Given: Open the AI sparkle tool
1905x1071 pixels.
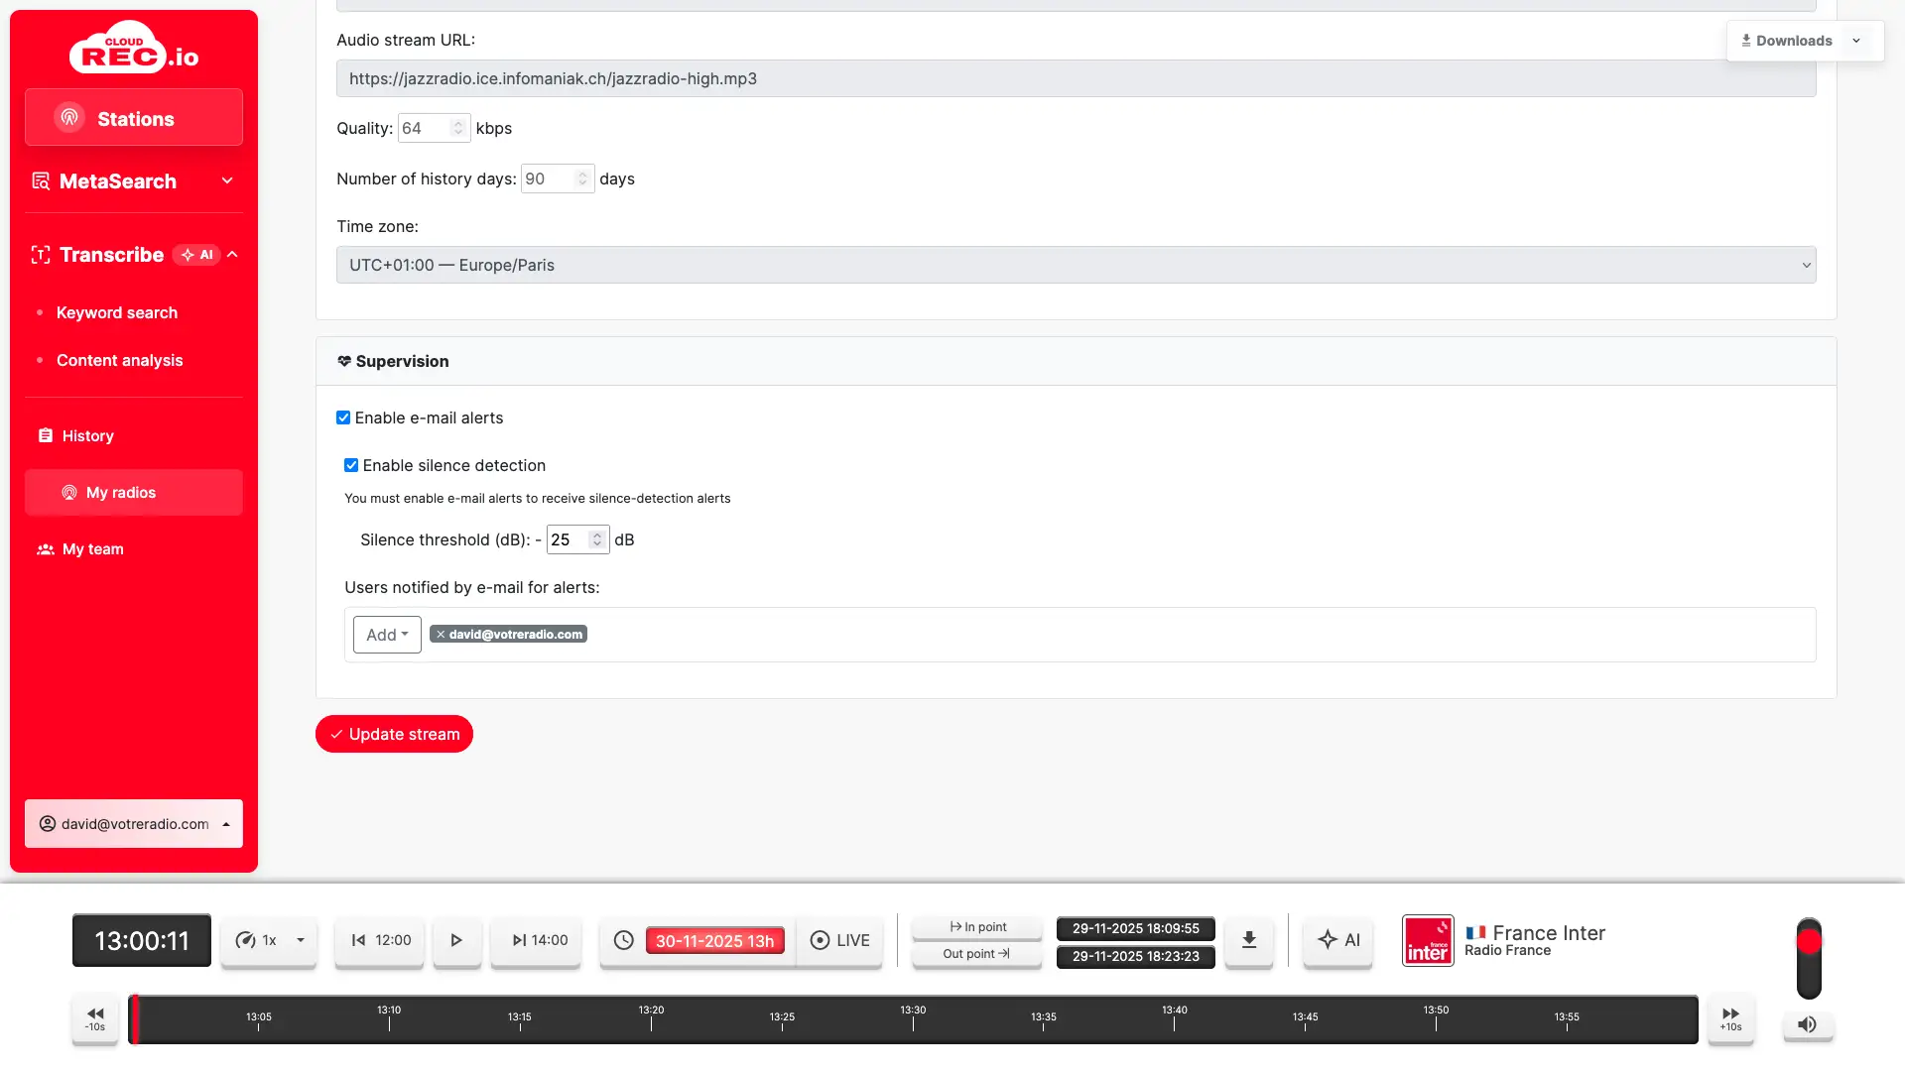Looking at the screenshot, I should point(1338,940).
